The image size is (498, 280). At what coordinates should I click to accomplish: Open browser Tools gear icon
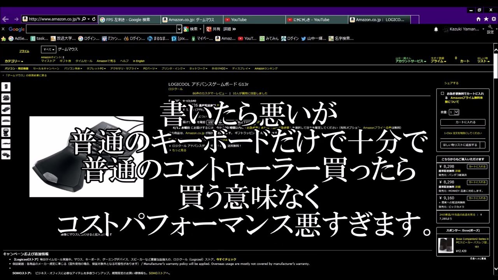point(493,19)
